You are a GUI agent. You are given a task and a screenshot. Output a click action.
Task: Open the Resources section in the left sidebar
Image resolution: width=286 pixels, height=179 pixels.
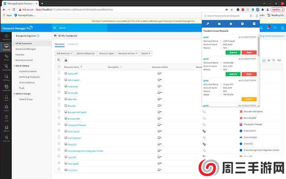click(x=6, y=47)
